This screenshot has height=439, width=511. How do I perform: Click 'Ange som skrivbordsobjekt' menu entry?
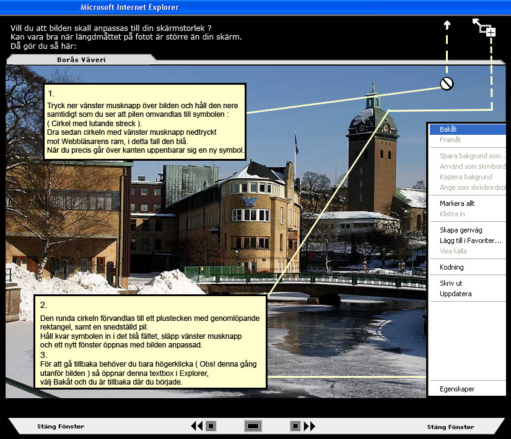click(x=468, y=187)
